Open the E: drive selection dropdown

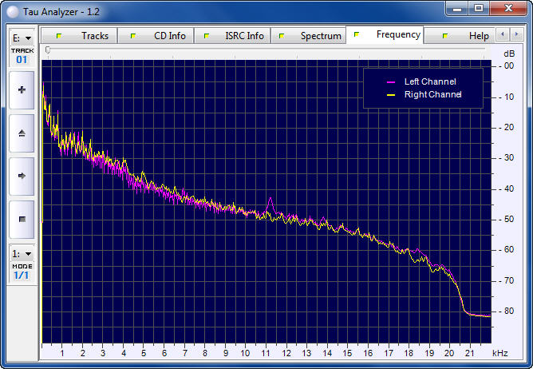click(22, 38)
